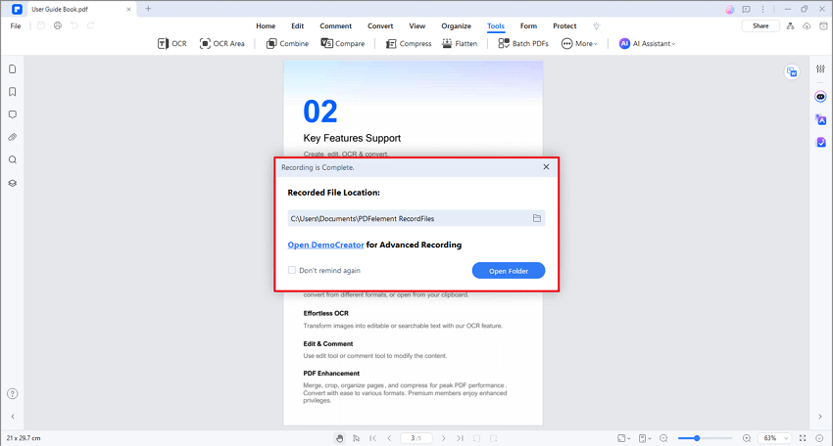
Task: Show the bookmarks panel
Action: click(x=12, y=92)
